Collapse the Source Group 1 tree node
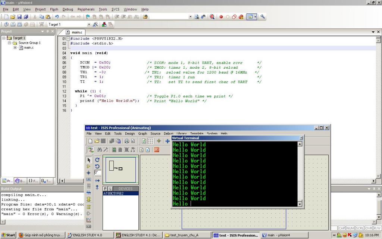Viewport: 382px width, 239px height. coord(10,43)
